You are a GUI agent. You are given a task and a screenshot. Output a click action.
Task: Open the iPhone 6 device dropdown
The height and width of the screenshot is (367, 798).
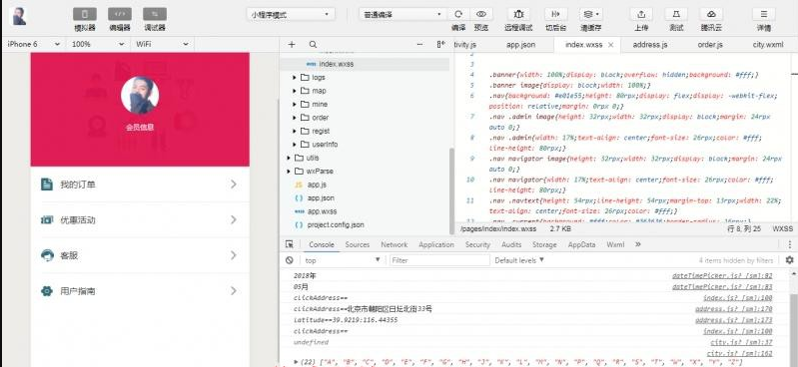[34, 44]
